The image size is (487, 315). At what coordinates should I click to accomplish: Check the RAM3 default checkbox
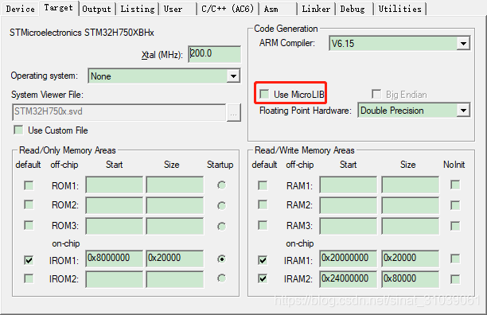pyautogui.click(x=263, y=225)
